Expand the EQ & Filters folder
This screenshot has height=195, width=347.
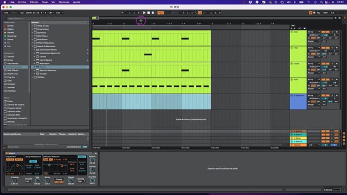33,36
